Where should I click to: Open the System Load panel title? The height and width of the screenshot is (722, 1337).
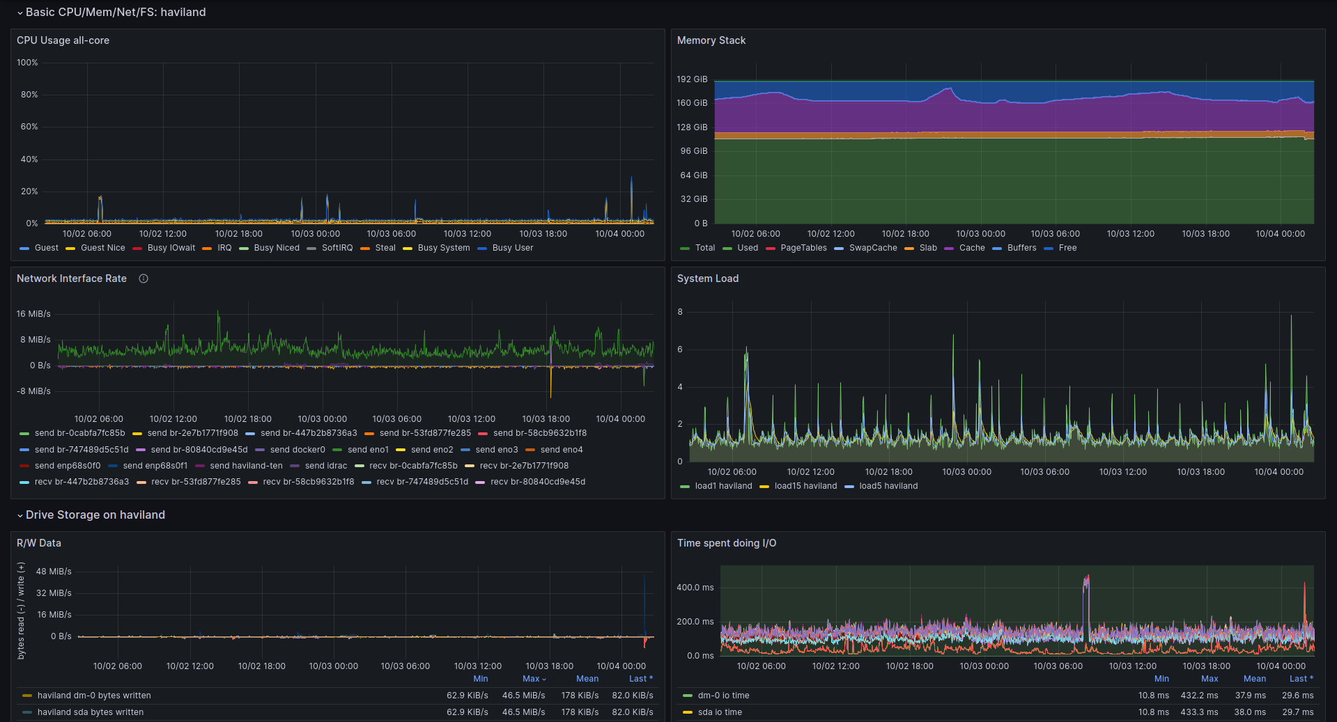click(708, 278)
